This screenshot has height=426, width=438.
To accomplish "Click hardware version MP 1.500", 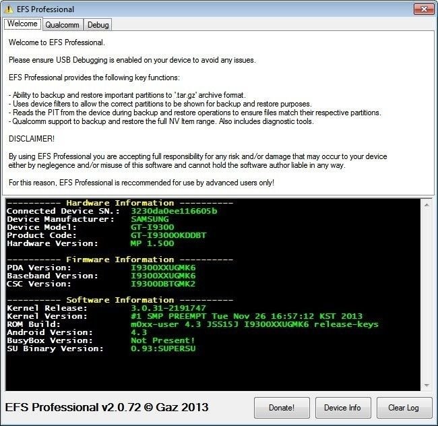I will pyautogui.click(x=152, y=243).
